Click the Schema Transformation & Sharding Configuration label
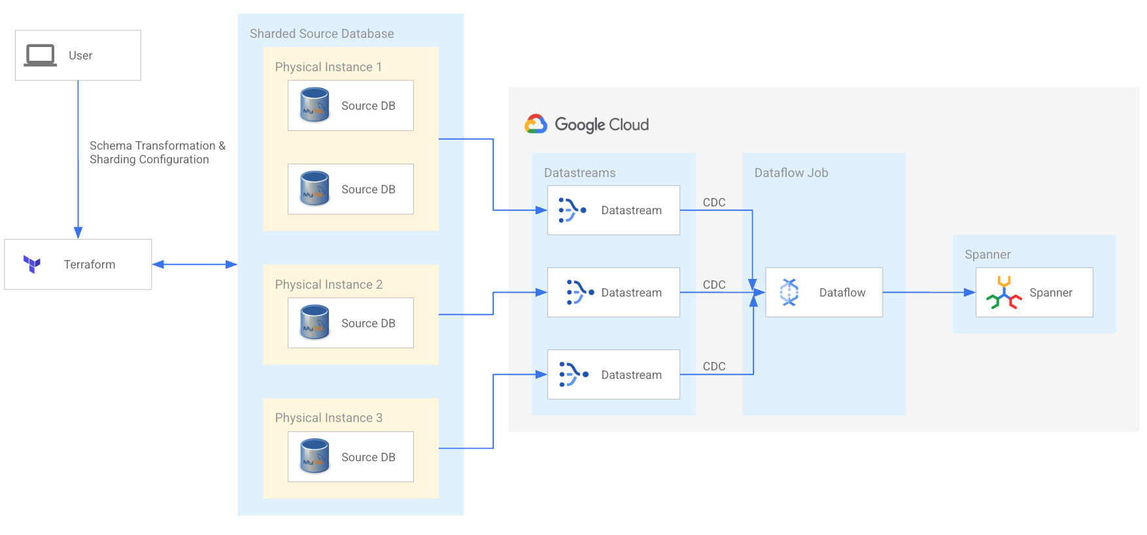 [x=157, y=152]
